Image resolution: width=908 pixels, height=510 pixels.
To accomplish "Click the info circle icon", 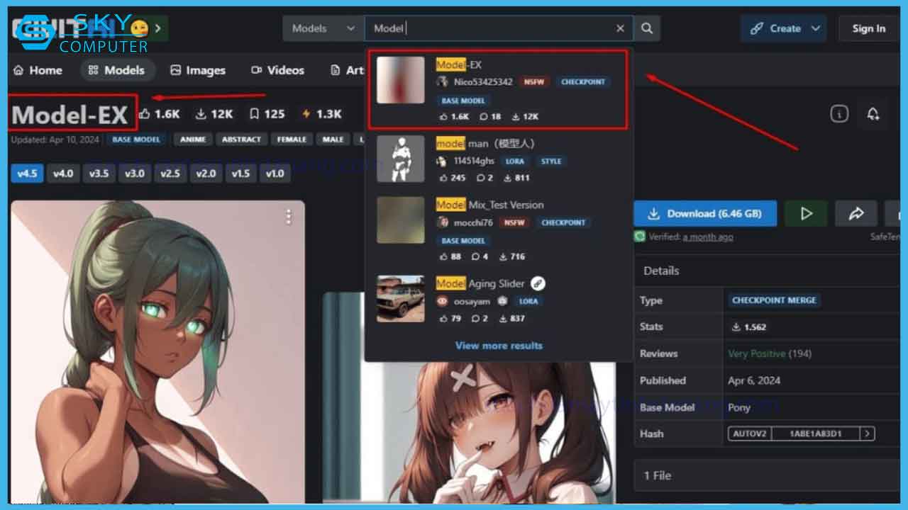I will pos(839,113).
